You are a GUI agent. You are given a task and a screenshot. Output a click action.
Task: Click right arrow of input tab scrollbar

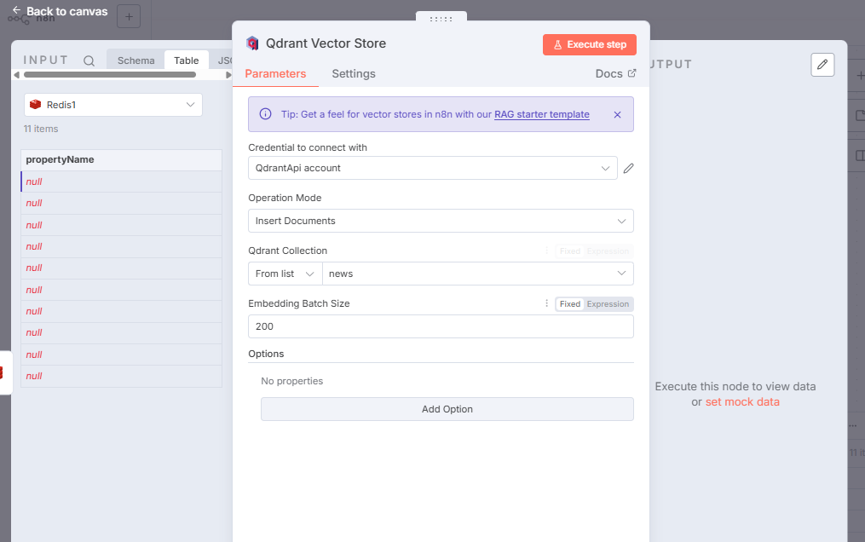coord(228,74)
